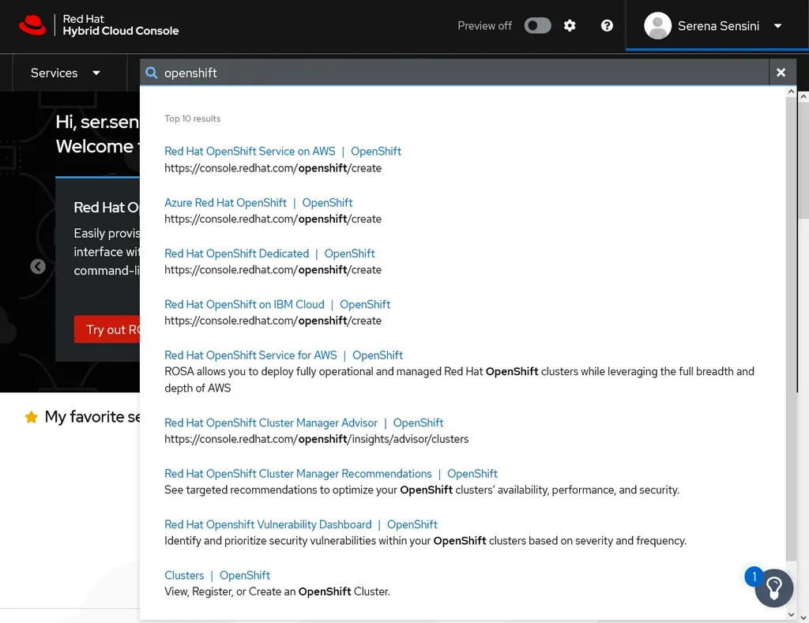Click the page scrollbar up arrow
The height and width of the screenshot is (623, 809).
coord(803,96)
